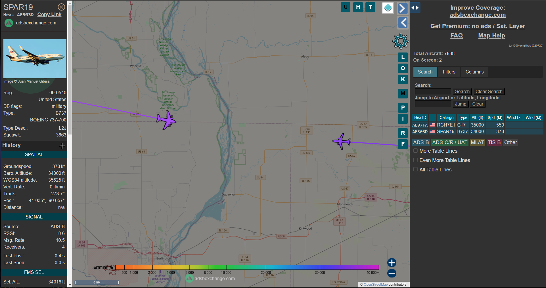
Task: Switch to the Search tab
Action: pyautogui.click(x=425, y=72)
